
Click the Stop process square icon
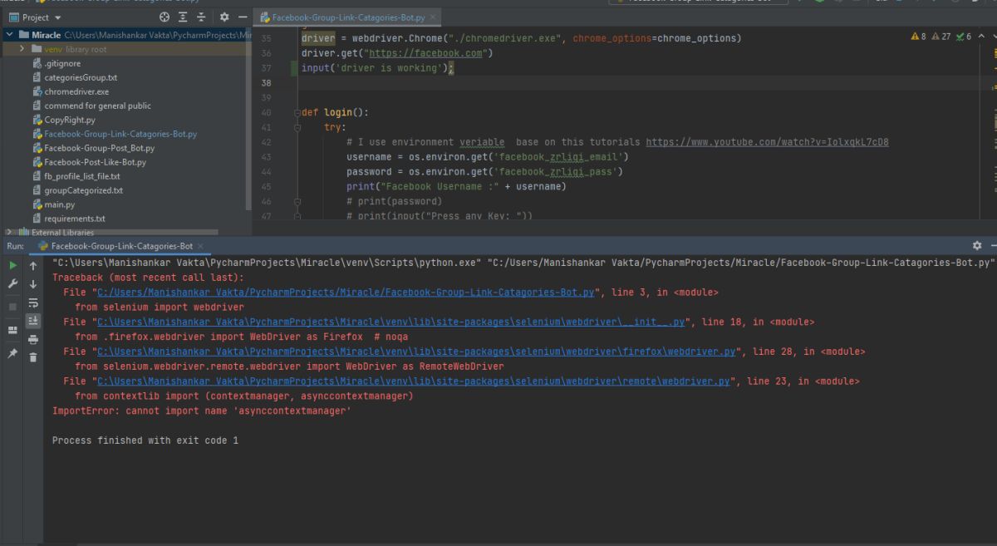pyautogui.click(x=12, y=306)
